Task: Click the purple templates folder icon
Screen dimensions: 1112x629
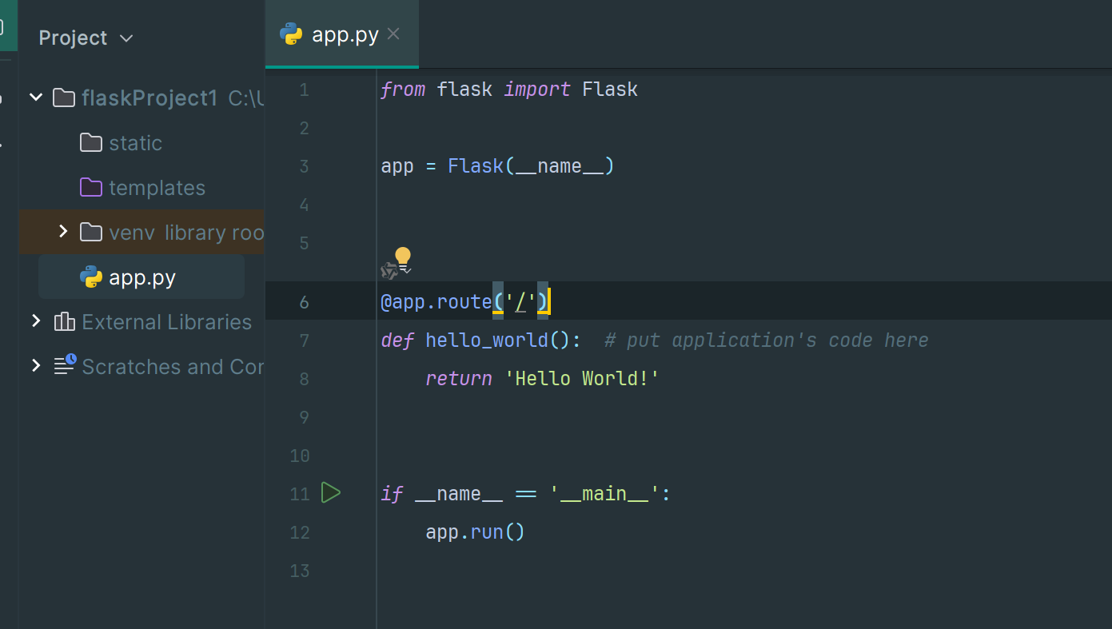Action: pos(91,188)
